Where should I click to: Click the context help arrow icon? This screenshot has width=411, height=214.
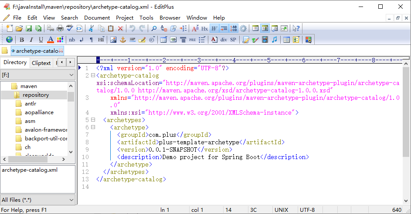296,28
